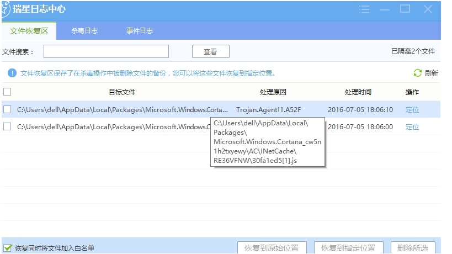Click 刷新 to refresh the list
The width and height of the screenshot is (452, 254).
[431, 73]
